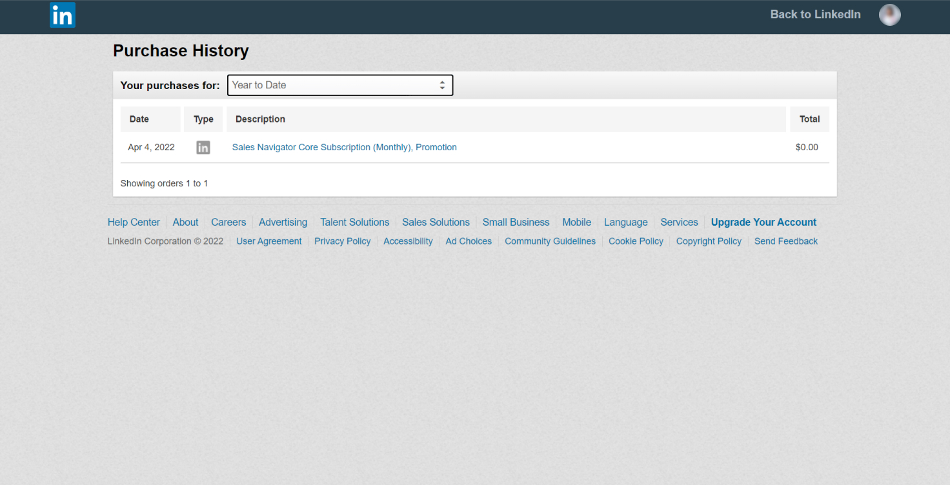Viewport: 950px width, 485px height.
Task: Open the Year to Date dropdown
Action: [340, 85]
